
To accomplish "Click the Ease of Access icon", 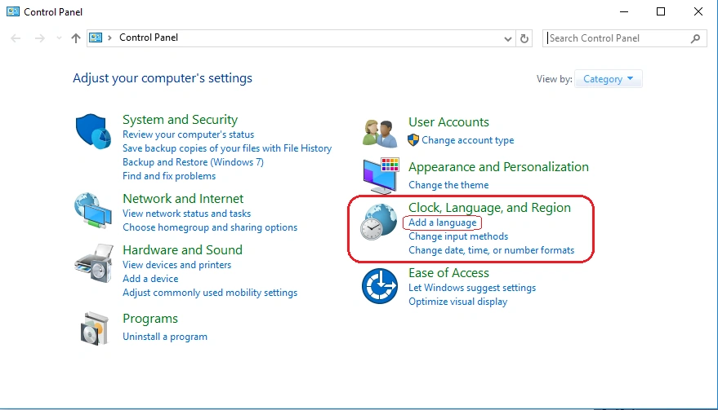I will point(380,286).
